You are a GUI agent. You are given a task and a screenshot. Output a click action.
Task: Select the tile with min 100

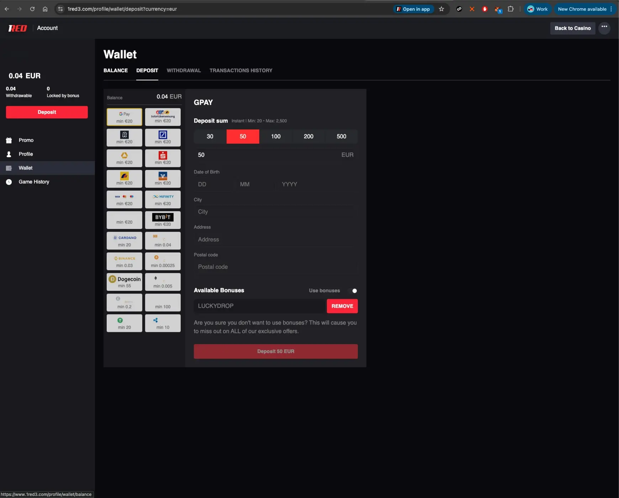(x=163, y=302)
